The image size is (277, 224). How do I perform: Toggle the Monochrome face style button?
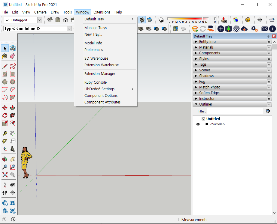(x=150, y=20)
